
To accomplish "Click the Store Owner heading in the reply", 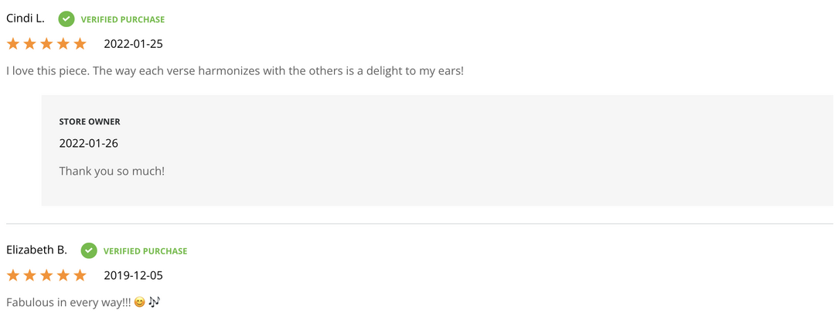I will pyautogui.click(x=90, y=121).
